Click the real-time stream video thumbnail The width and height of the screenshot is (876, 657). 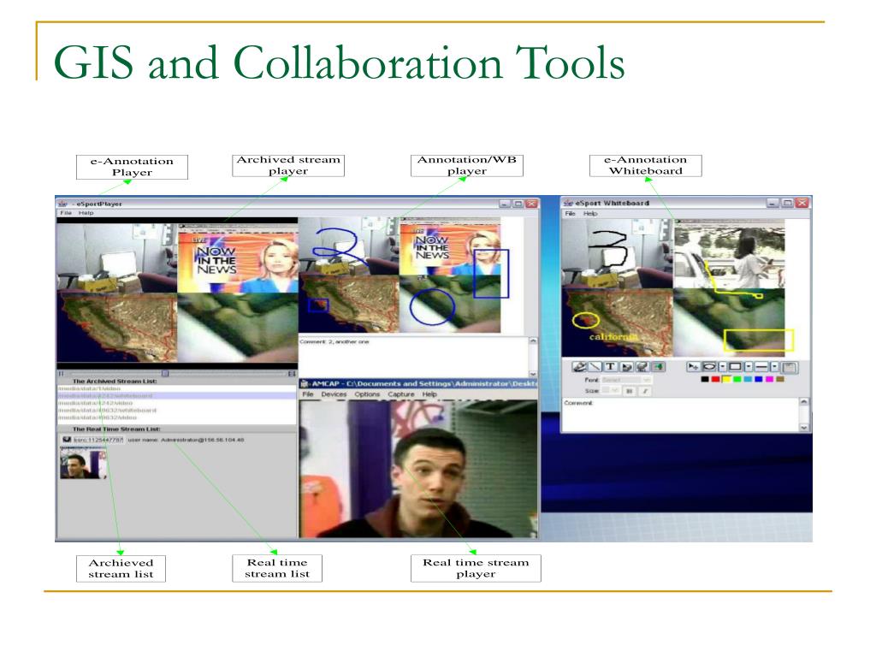[83, 464]
